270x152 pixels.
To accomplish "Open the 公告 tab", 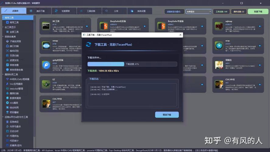I will tap(114, 11).
